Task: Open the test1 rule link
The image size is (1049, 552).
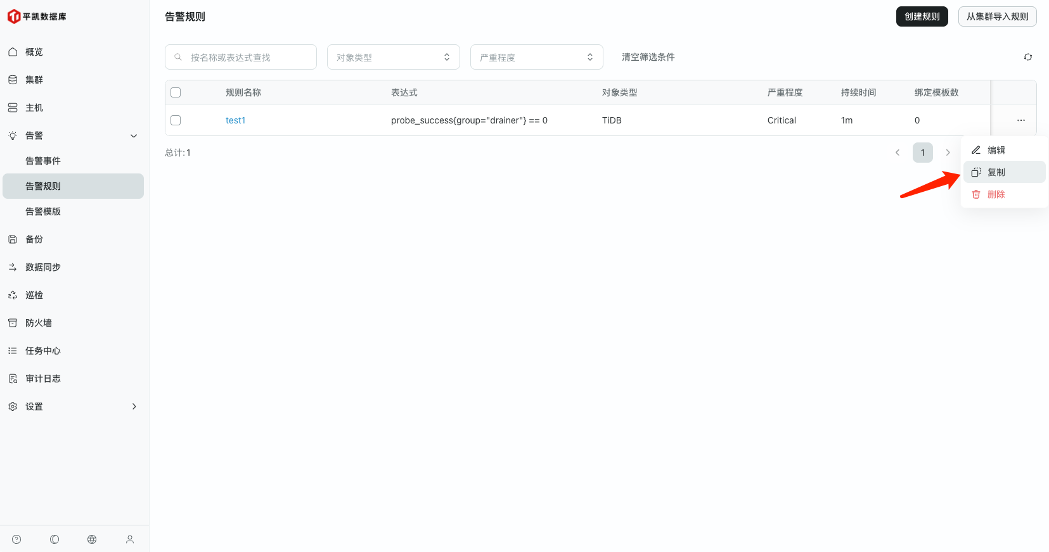Action: pos(235,120)
